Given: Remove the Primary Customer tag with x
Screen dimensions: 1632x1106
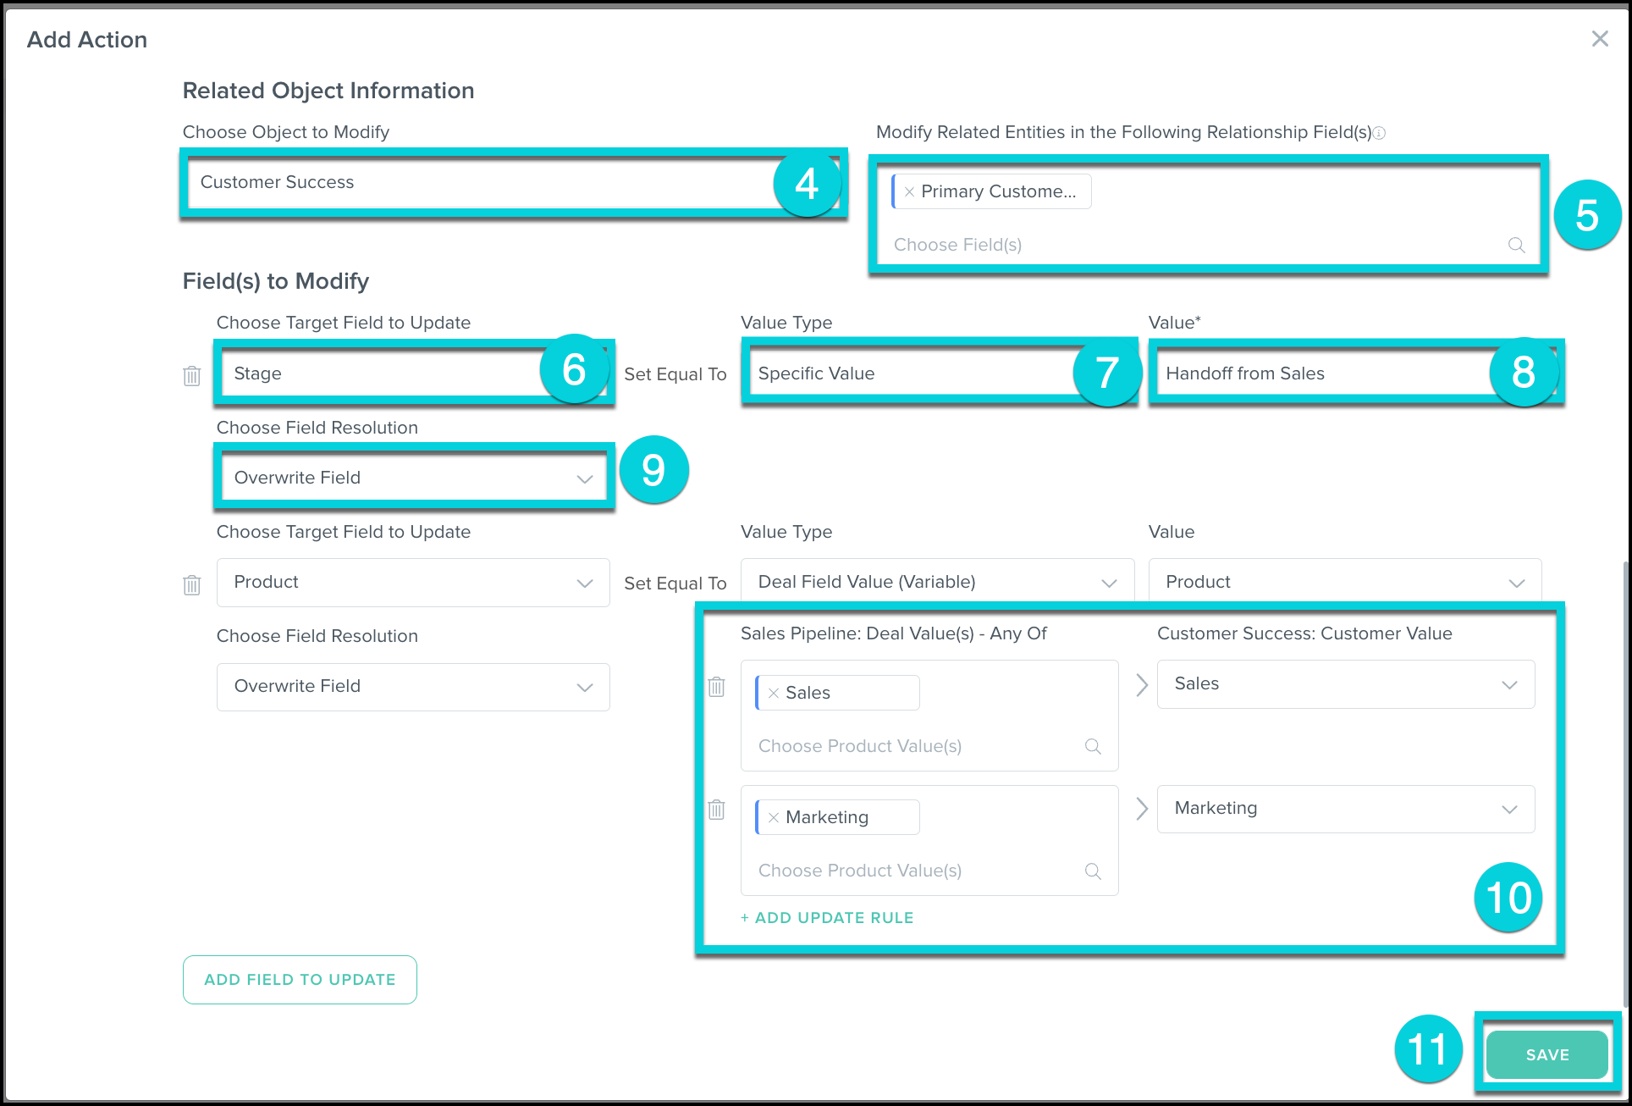Looking at the screenshot, I should [x=909, y=192].
